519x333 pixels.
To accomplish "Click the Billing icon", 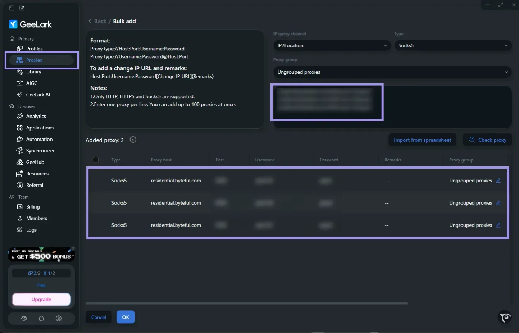I will click(20, 207).
